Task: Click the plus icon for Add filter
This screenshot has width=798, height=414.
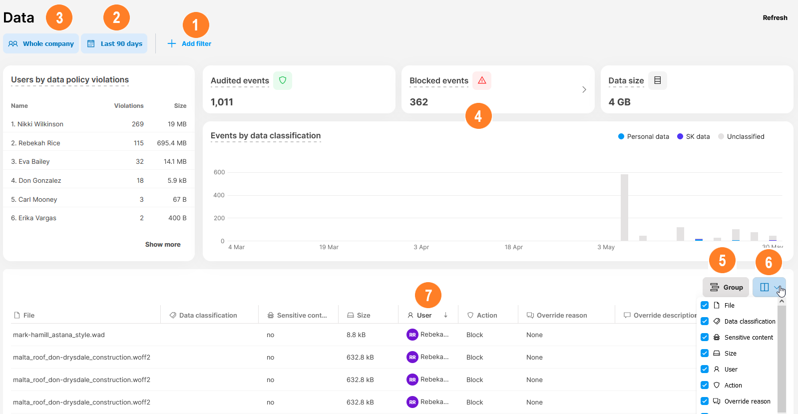Action: tap(172, 43)
